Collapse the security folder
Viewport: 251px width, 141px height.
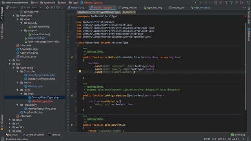click(x=21, y=23)
